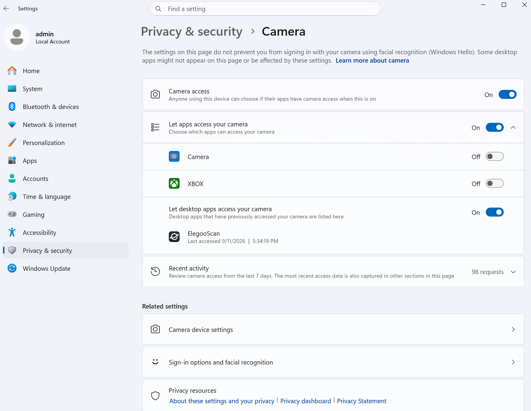
Task: Open the Privacy & security menu item
Action: [x=66, y=250]
